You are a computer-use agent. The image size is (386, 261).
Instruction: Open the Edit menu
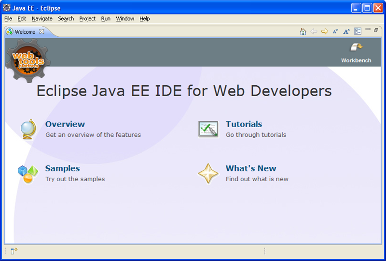coord(22,19)
